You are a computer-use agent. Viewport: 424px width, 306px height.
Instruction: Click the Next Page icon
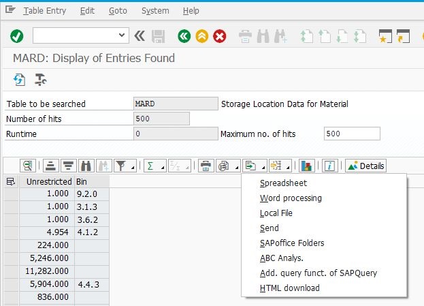(x=342, y=36)
